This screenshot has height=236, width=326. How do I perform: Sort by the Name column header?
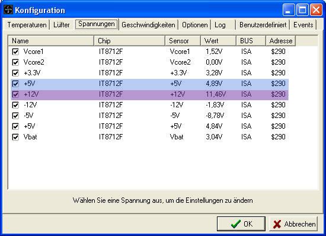coord(51,41)
